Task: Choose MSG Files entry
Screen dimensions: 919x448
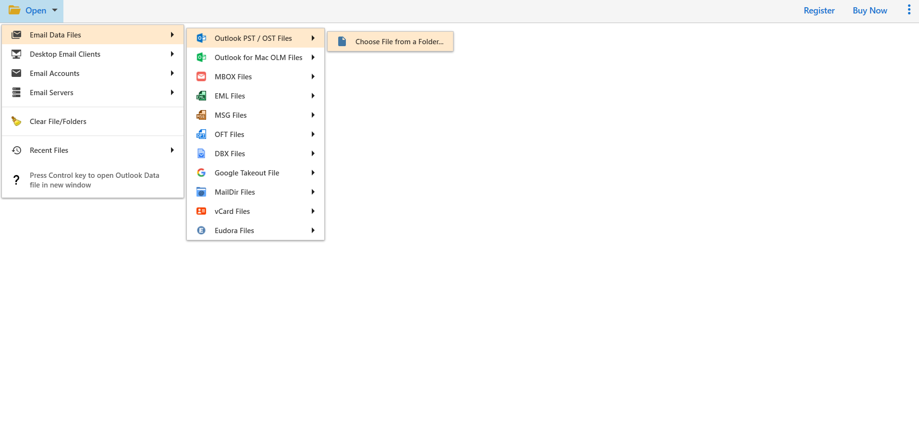Action: click(256, 115)
